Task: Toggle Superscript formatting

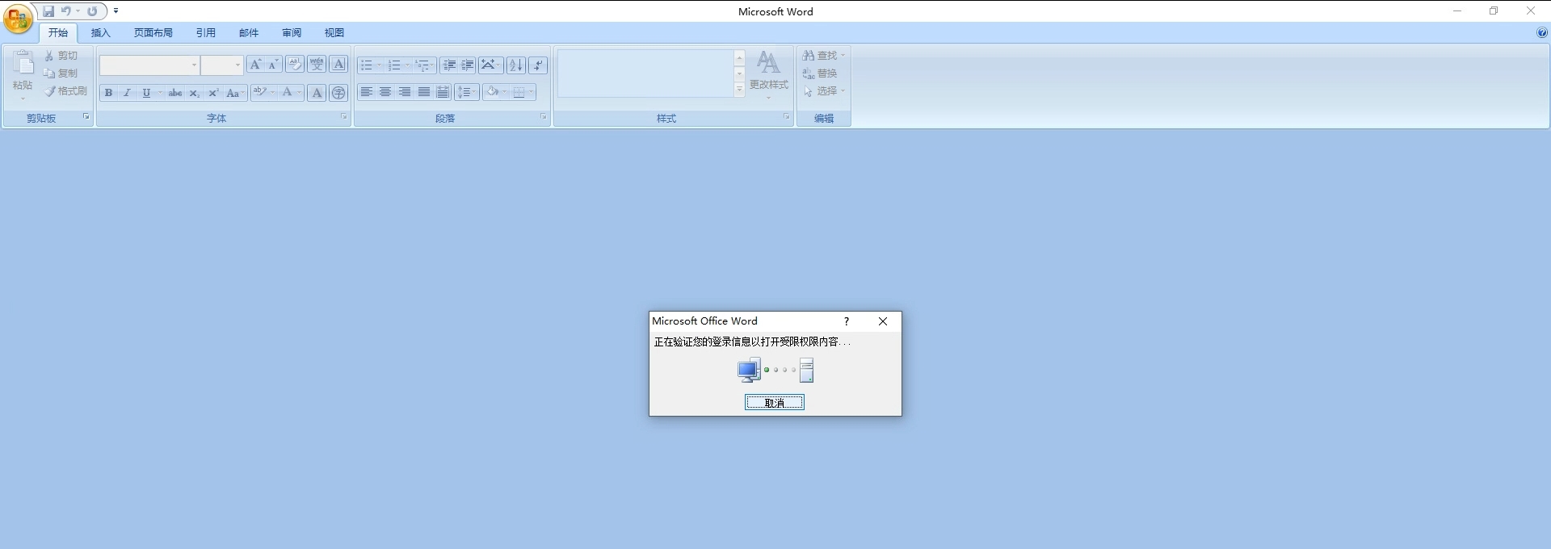Action: click(x=213, y=93)
